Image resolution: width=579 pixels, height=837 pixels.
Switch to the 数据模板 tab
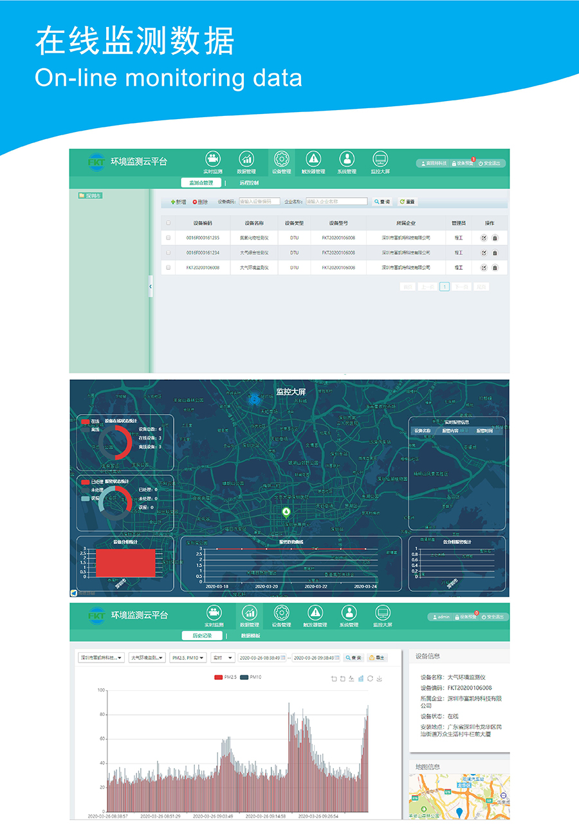point(250,635)
